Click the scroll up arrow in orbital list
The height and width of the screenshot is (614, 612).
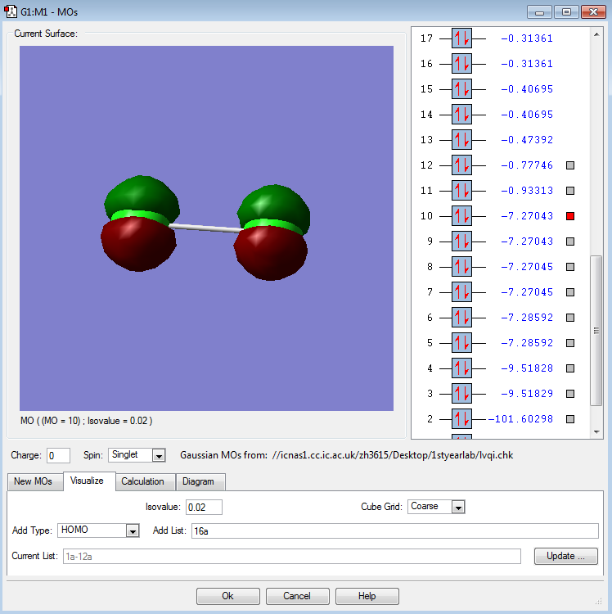[x=596, y=35]
